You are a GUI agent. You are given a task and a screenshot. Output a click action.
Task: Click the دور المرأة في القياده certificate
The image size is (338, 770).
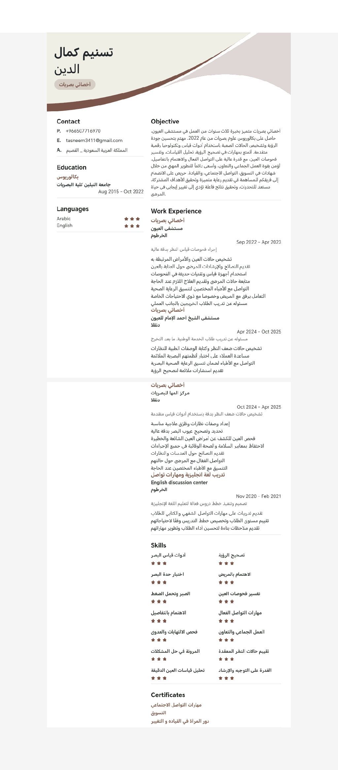point(180,721)
